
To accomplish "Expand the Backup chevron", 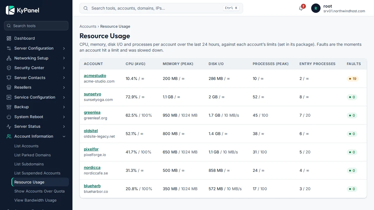I will pyautogui.click(x=64, y=107).
